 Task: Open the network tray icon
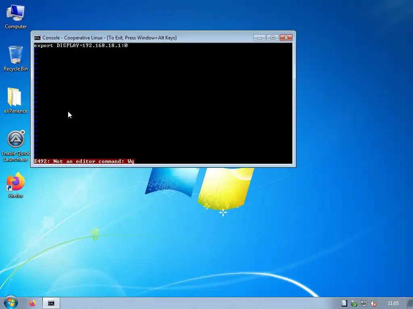[x=364, y=303]
